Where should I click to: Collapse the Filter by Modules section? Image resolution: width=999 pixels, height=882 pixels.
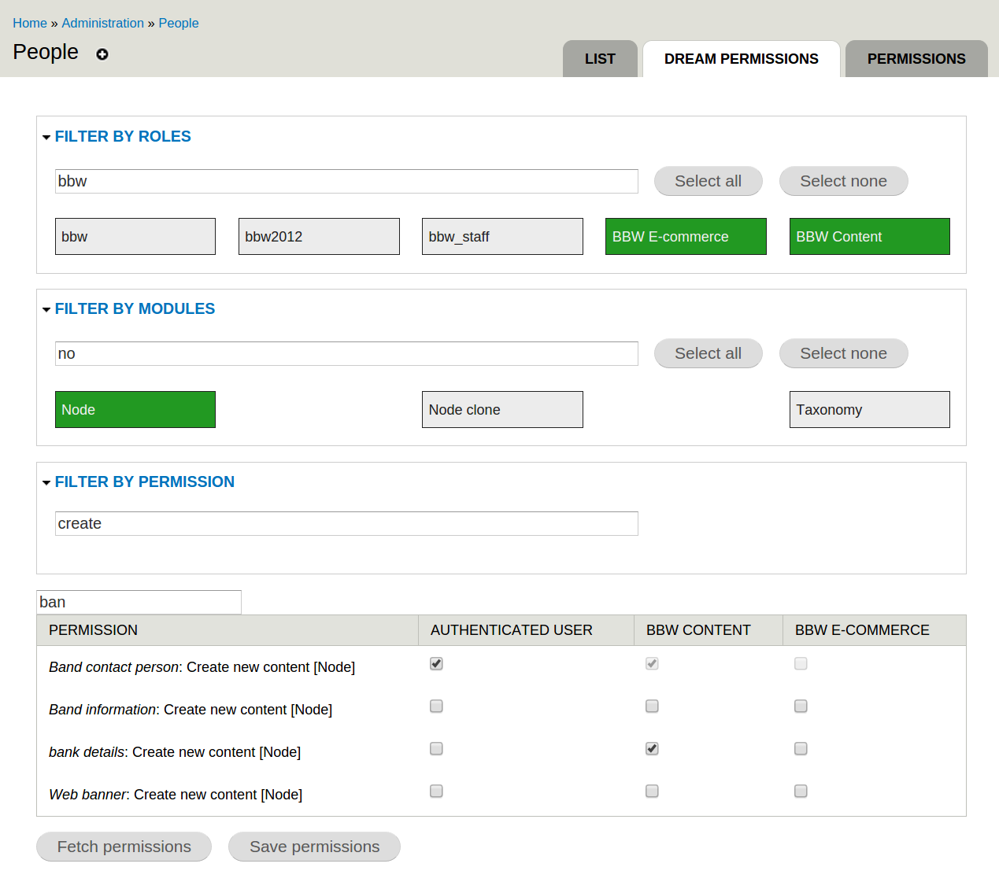point(134,309)
